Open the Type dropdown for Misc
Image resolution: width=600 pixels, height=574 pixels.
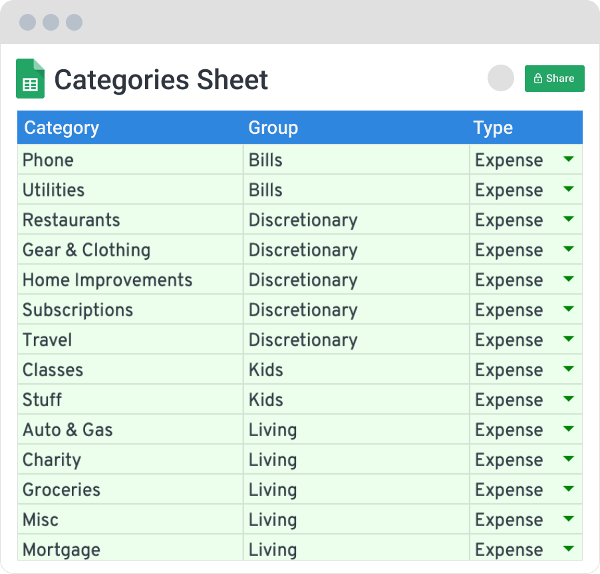(569, 519)
